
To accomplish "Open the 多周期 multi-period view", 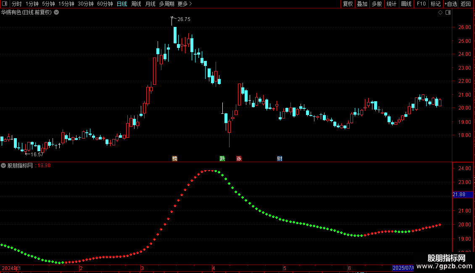I will coord(166,4).
